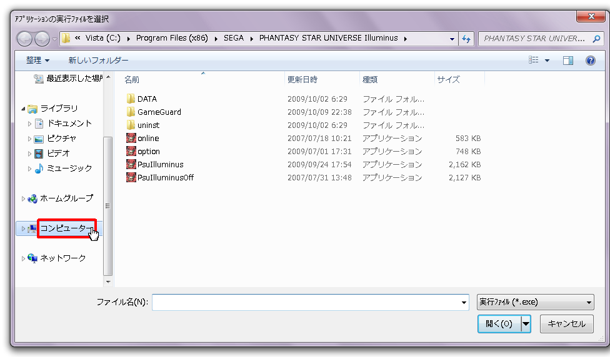Viewport: 610px width, 357px height.
Task: Click size value 2,127 KB
Action: point(464,178)
